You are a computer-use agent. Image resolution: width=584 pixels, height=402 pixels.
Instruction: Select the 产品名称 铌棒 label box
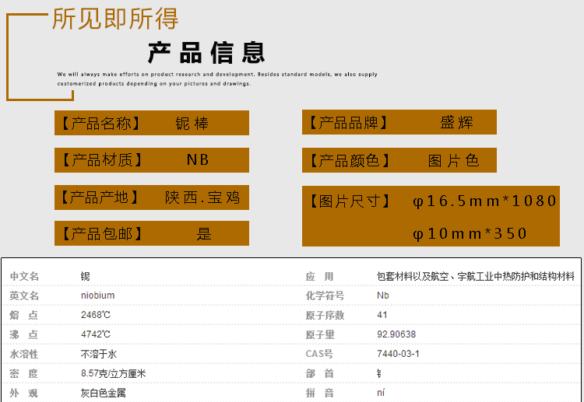(x=152, y=123)
